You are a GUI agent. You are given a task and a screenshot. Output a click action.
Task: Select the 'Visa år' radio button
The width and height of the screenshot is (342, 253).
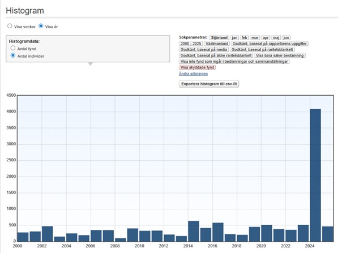click(x=41, y=26)
